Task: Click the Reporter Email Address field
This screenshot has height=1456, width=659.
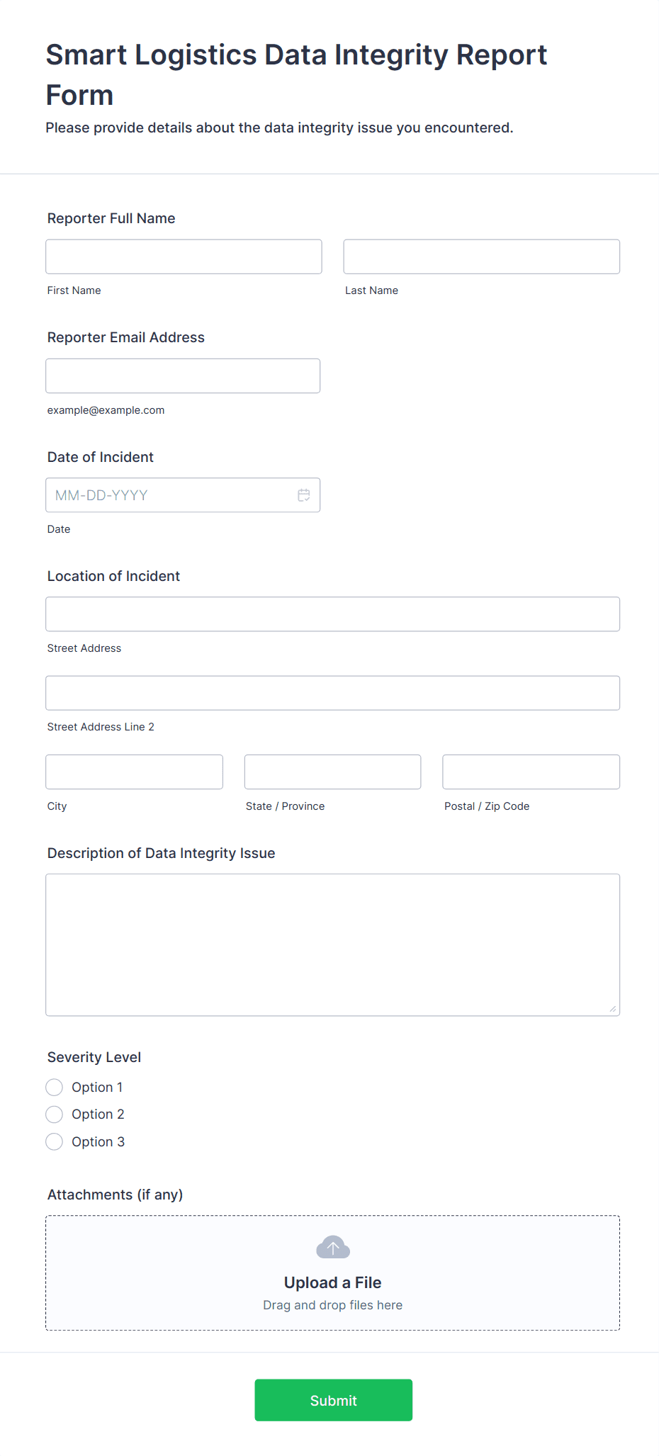Action: [183, 376]
